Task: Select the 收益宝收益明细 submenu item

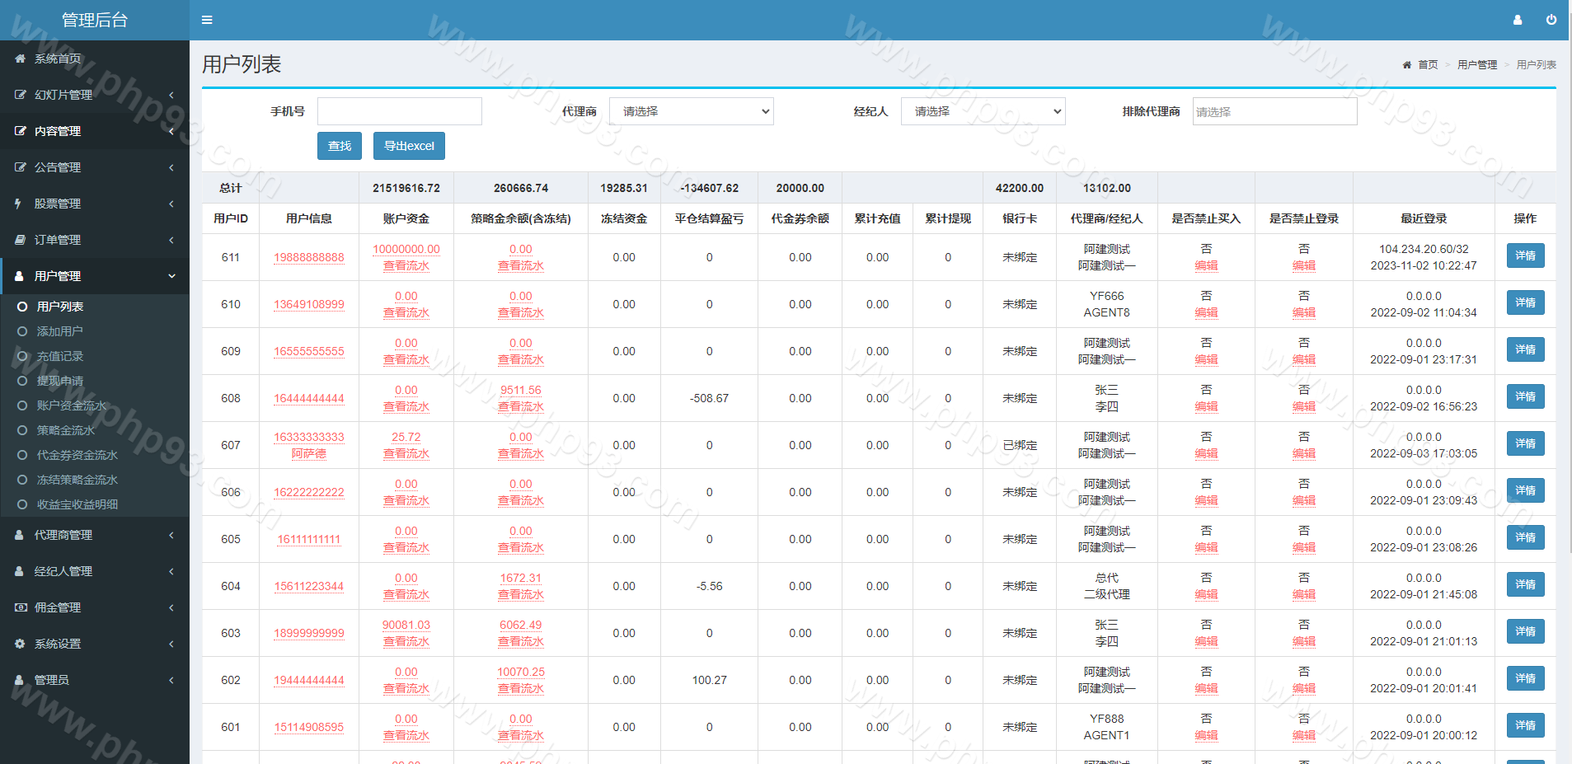Action: pyautogui.click(x=77, y=504)
